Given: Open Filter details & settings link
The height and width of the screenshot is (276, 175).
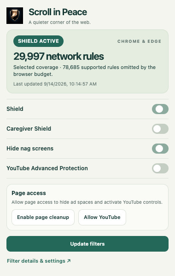Looking at the screenshot, I should tap(39, 261).
